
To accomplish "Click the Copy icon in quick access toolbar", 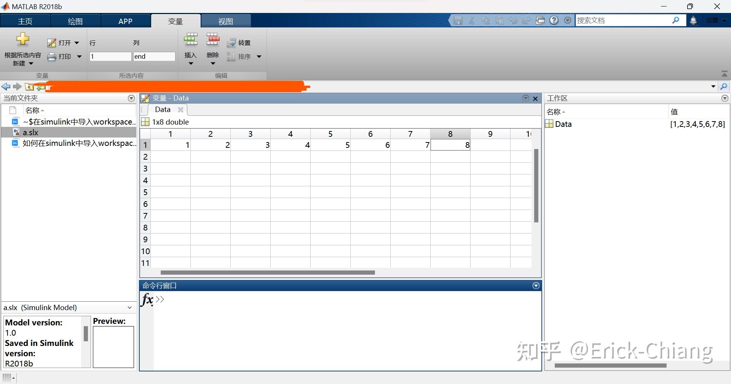I will [x=485, y=20].
